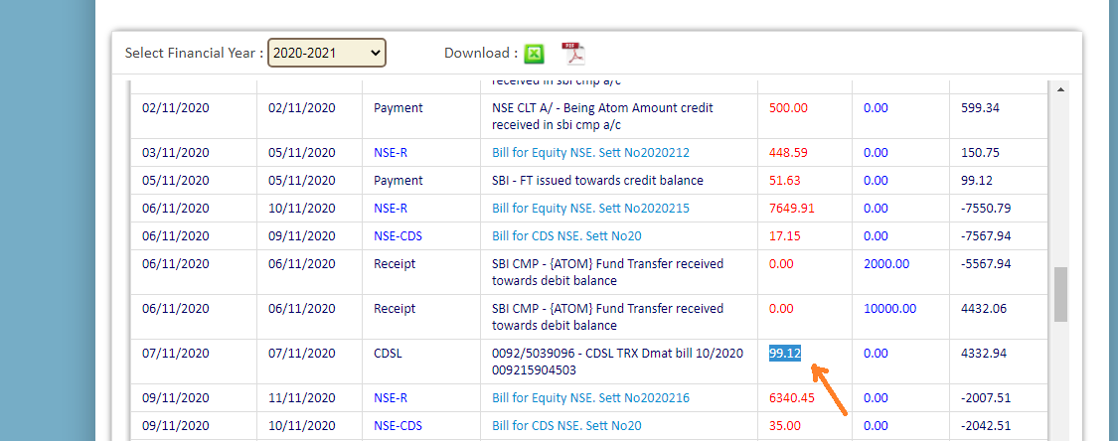This screenshot has width=1118, height=441.
Task: Click credit amount 10000.00
Action: pyautogui.click(x=889, y=309)
